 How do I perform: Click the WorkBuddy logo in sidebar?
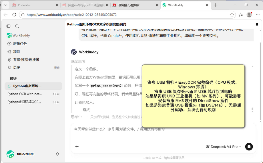coord(9,35)
